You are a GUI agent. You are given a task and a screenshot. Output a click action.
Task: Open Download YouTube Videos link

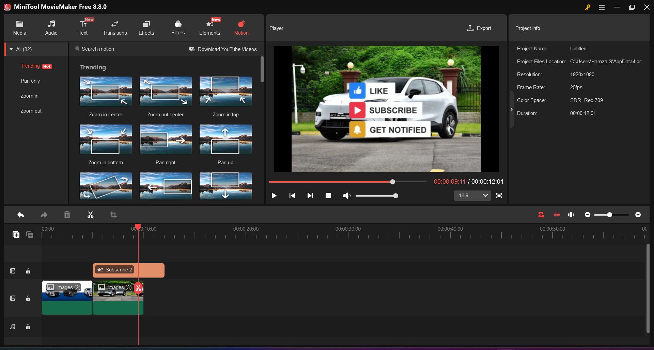pyautogui.click(x=223, y=49)
